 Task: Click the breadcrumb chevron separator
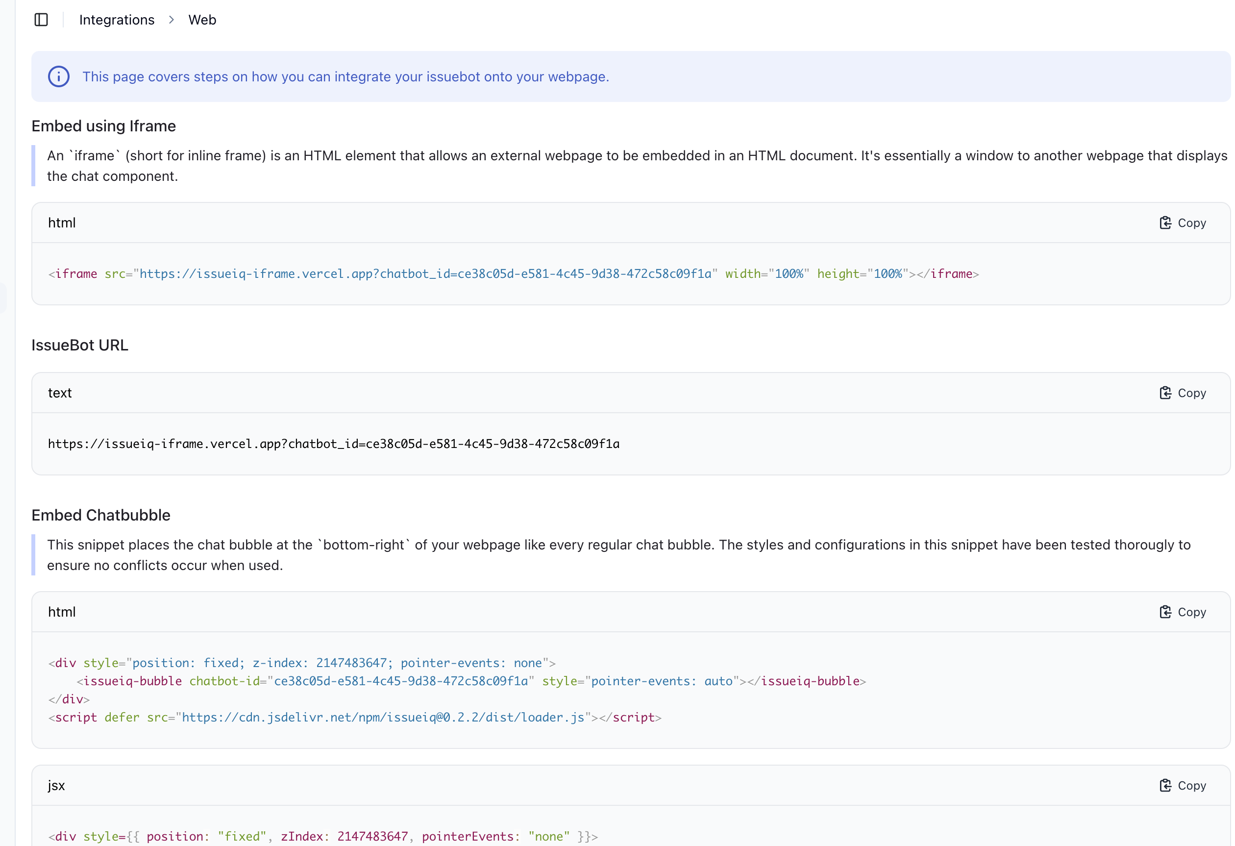(171, 20)
